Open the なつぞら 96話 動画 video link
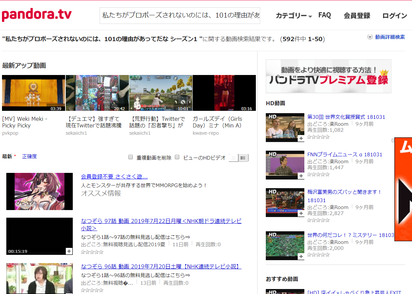 (x=161, y=266)
